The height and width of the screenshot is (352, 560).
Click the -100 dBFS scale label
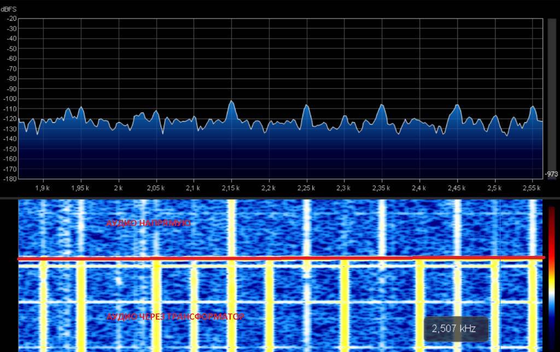(x=10, y=99)
